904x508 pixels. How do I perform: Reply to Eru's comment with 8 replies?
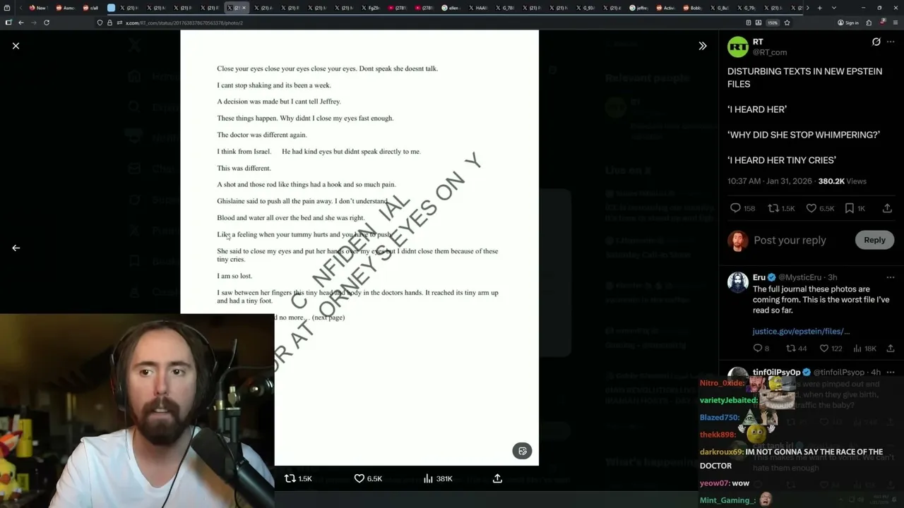[x=761, y=348]
